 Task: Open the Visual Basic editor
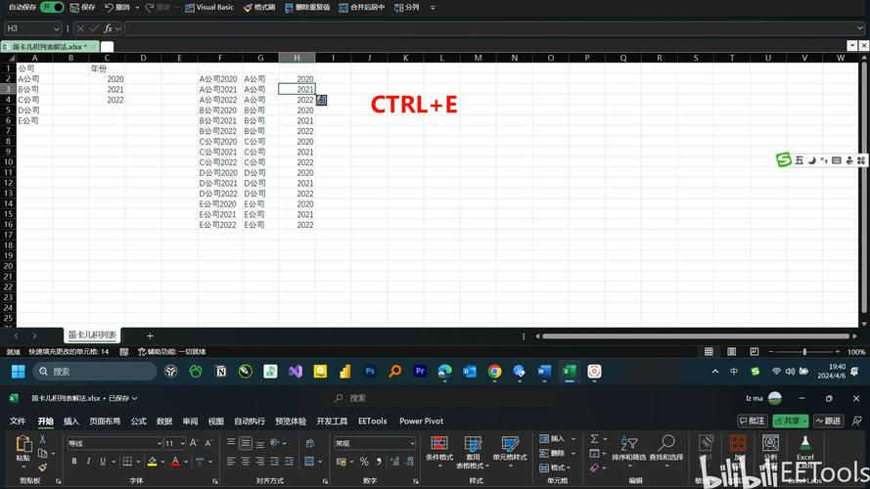(209, 7)
